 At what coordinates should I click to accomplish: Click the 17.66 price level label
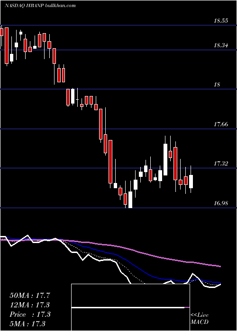(221, 124)
